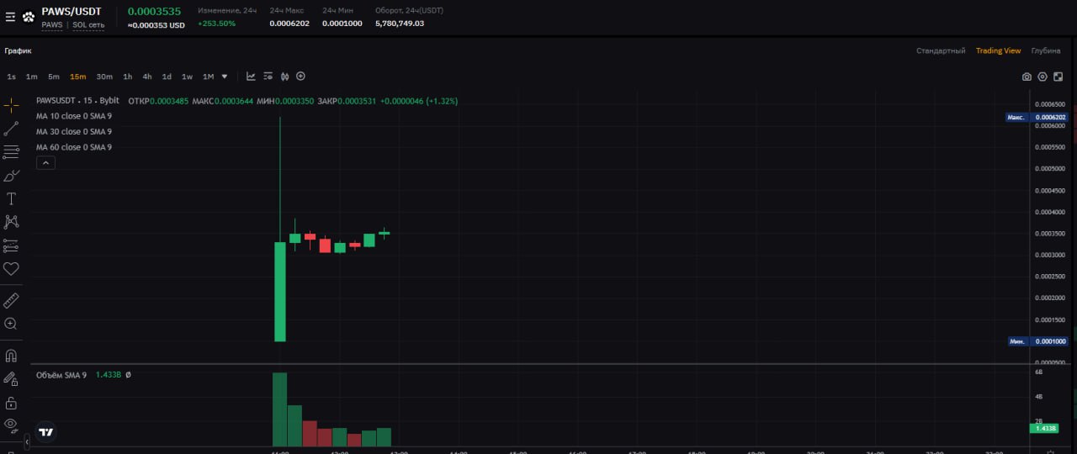The image size is (1077, 454).
Task: Open the PAWS token link
Action: [52, 24]
